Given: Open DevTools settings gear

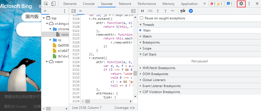Looking at the screenshot, I should coord(241,4).
